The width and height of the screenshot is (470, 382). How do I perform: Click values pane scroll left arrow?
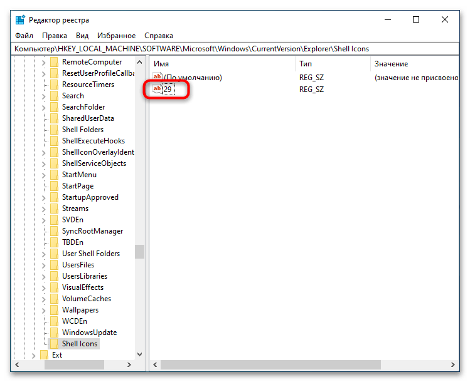point(155,364)
